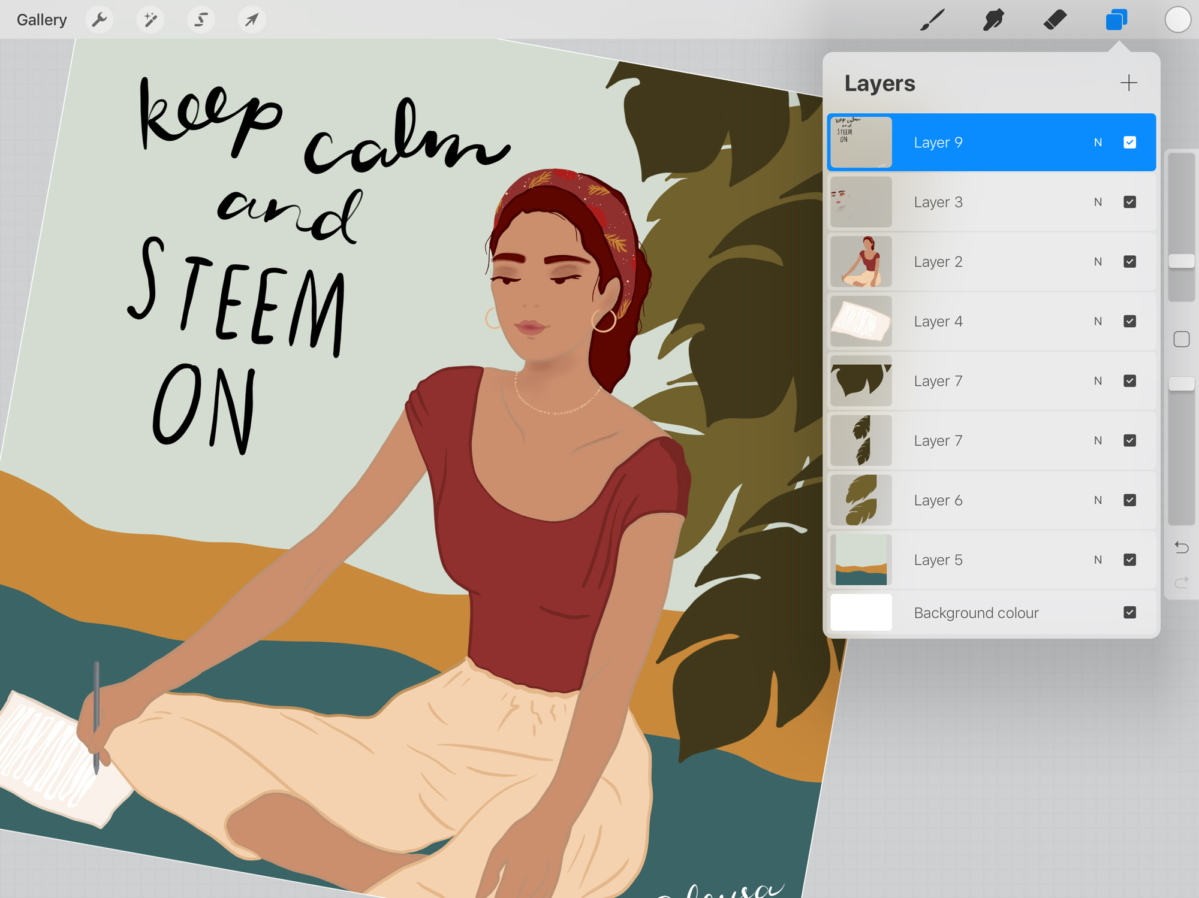Image resolution: width=1199 pixels, height=898 pixels.
Task: Return to the Gallery
Action: tap(41, 20)
